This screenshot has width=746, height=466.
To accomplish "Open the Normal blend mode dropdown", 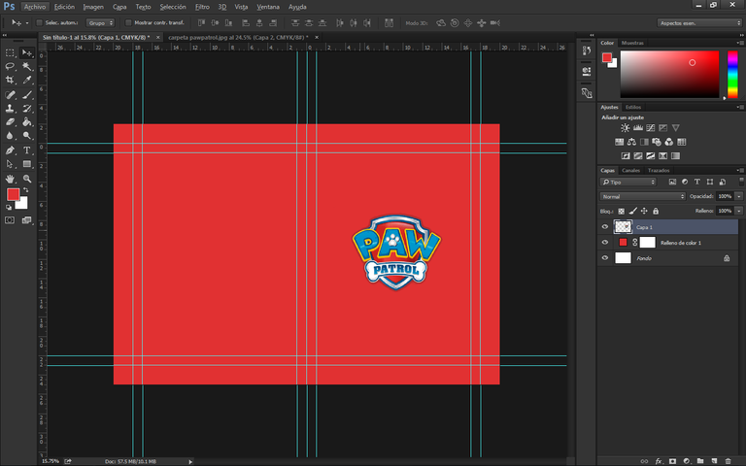I will click(x=643, y=196).
